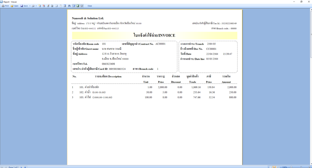Print the invoice report
The width and height of the screenshot is (312, 168).
coord(5,6)
